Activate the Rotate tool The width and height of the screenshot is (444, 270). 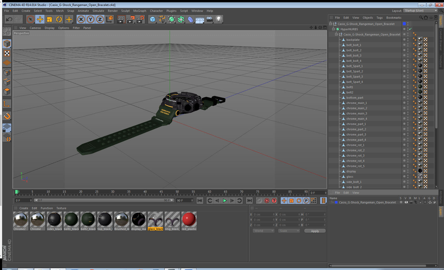59,19
